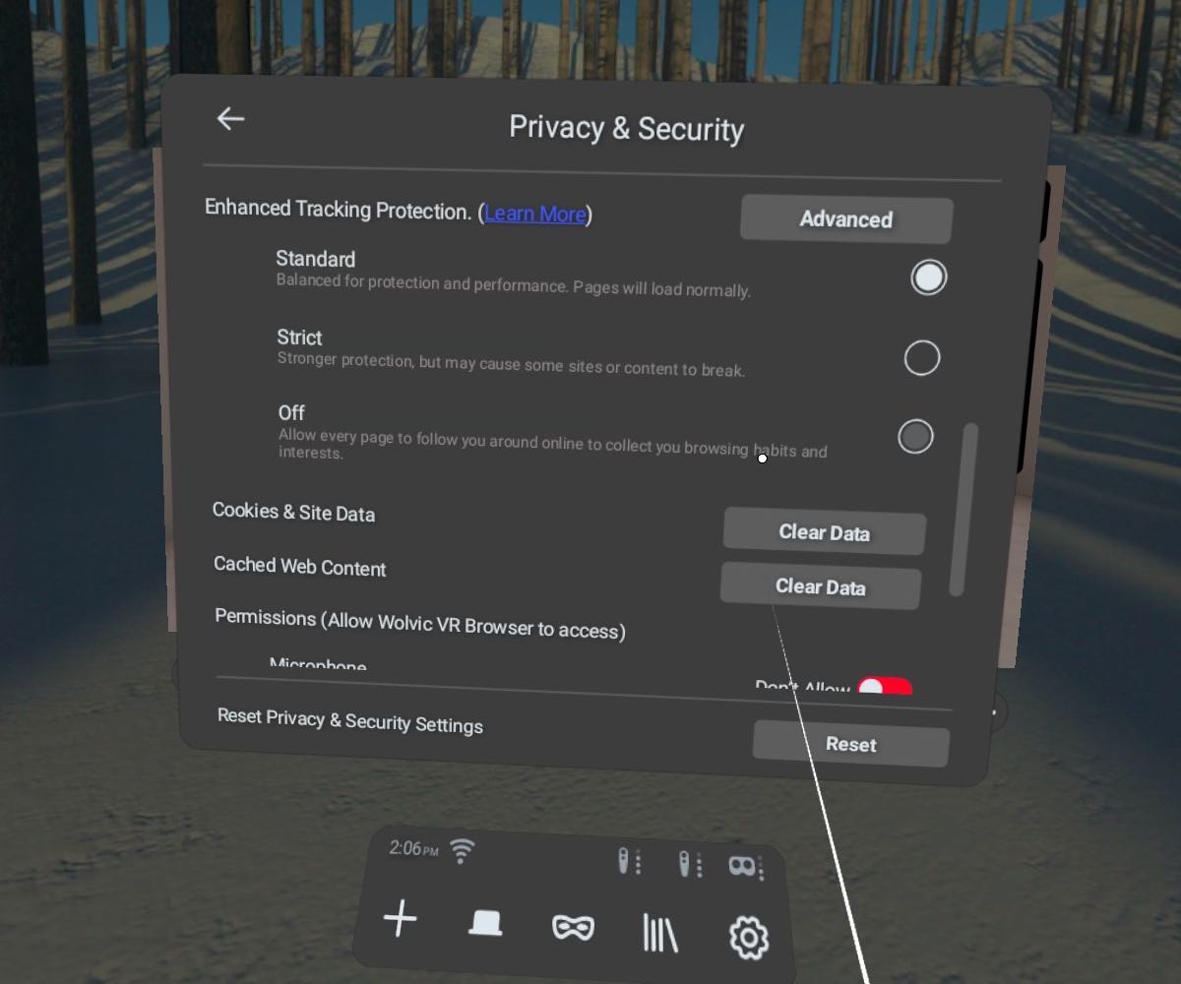
Task: Click the Settings gear icon
Action: 748,938
